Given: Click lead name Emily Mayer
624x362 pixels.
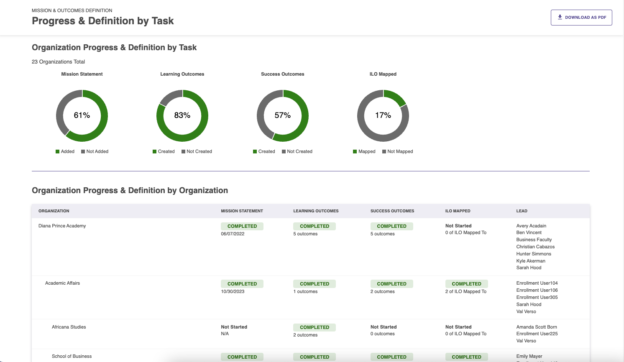Looking at the screenshot, I should (529, 357).
